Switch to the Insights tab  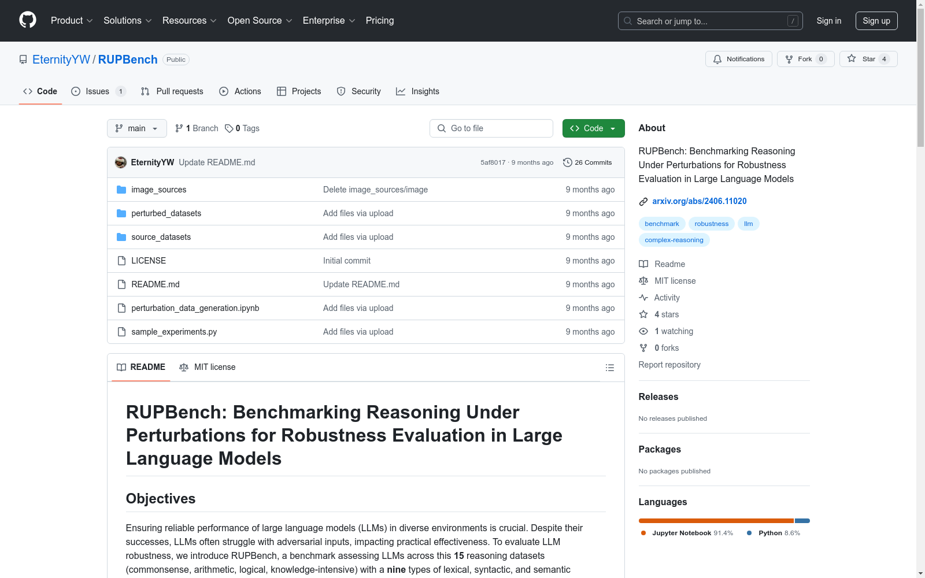point(417,91)
